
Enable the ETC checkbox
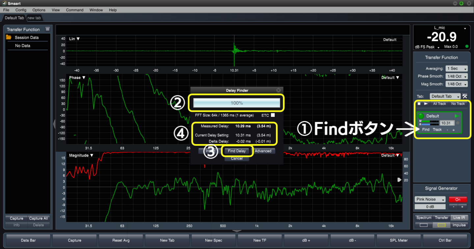(273, 115)
